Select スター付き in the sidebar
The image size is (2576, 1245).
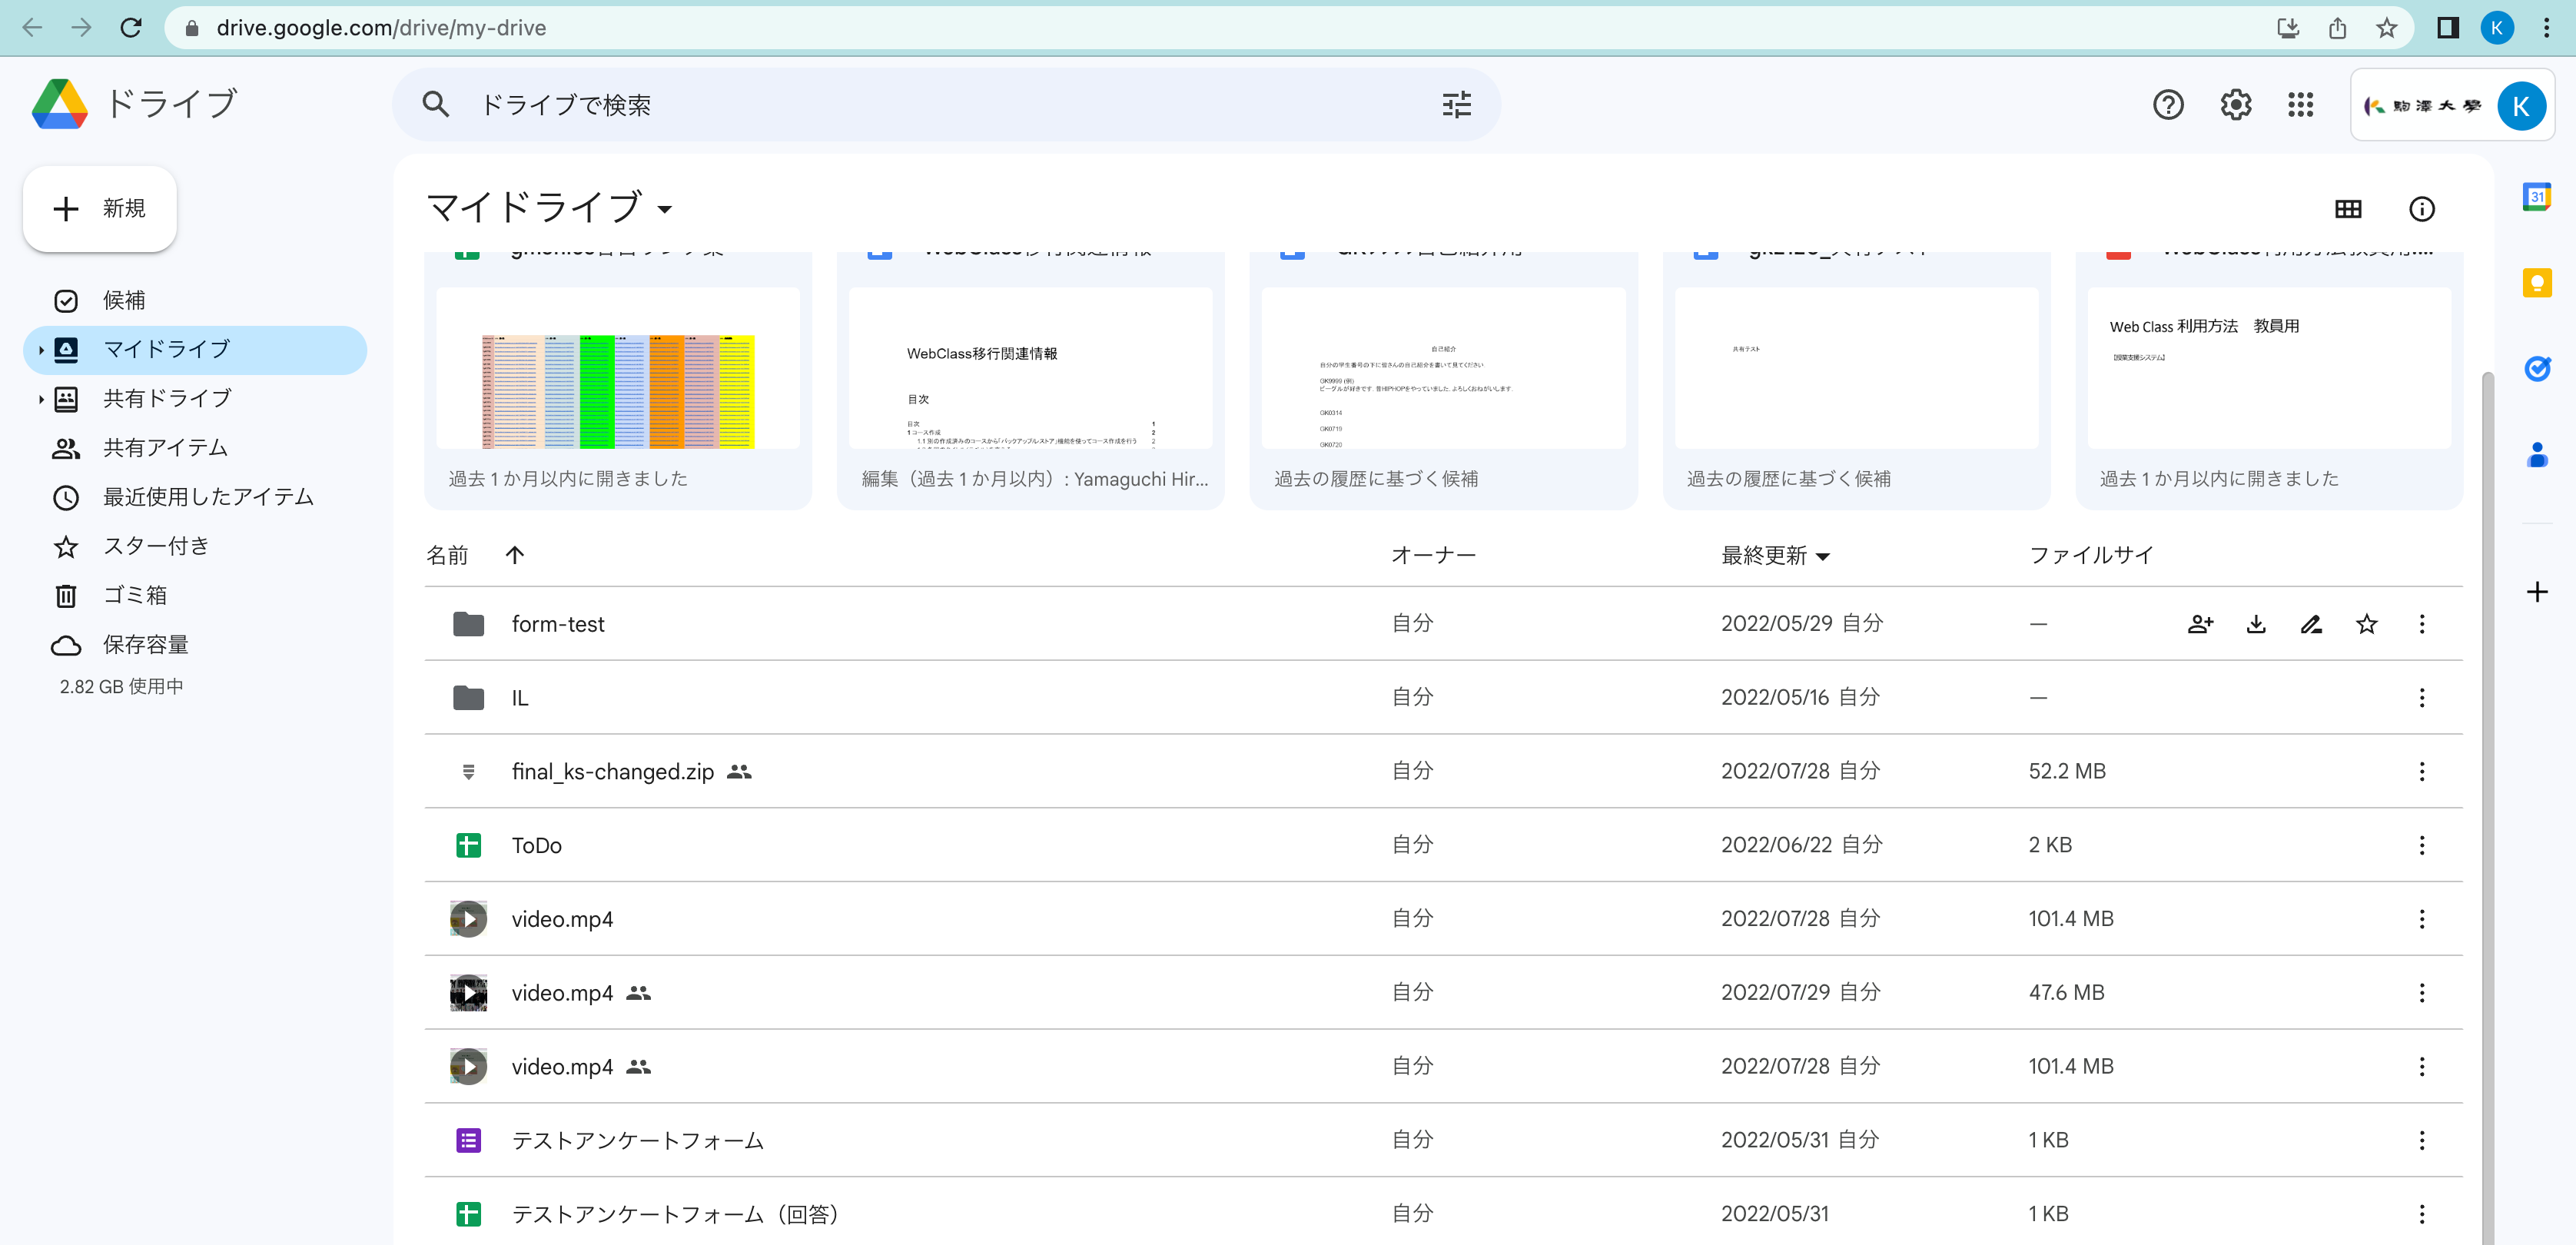point(196,546)
